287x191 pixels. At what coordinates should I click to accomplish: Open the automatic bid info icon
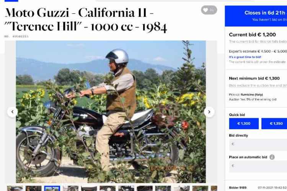pos(272,157)
